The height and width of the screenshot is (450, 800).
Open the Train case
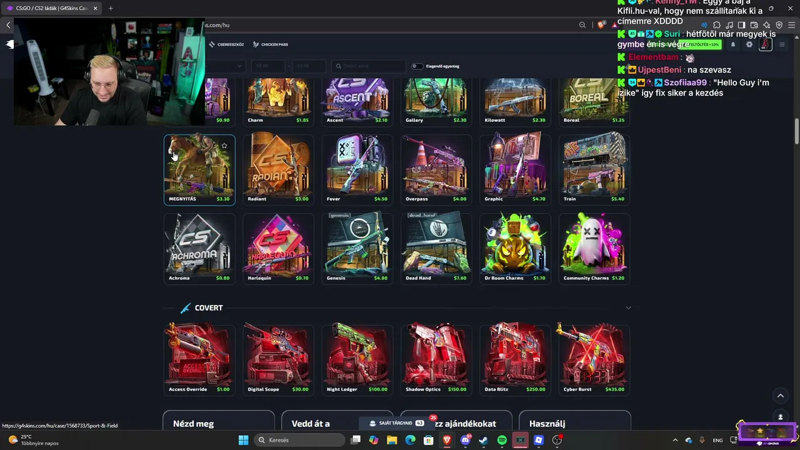point(594,170)
